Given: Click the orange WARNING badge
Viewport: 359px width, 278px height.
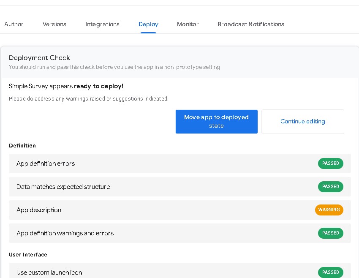Looking at the screenshot, I should tap(329, 210).
